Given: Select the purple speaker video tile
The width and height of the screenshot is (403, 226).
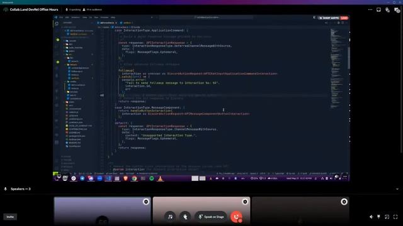Looking at the screenshot, I should click(x=102, y=211).
